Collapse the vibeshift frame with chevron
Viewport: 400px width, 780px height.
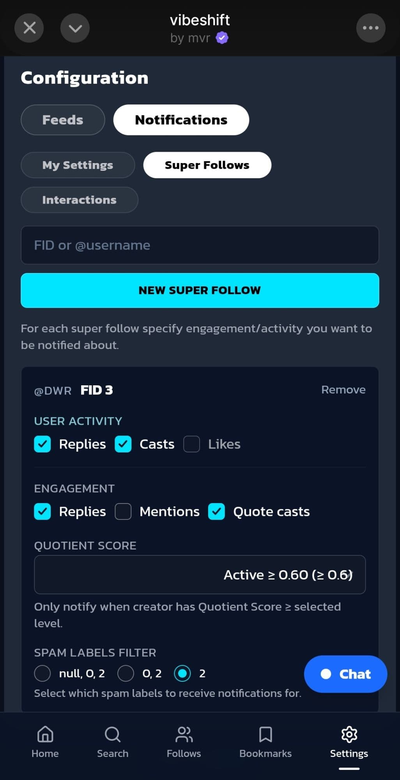click(75, 28)
